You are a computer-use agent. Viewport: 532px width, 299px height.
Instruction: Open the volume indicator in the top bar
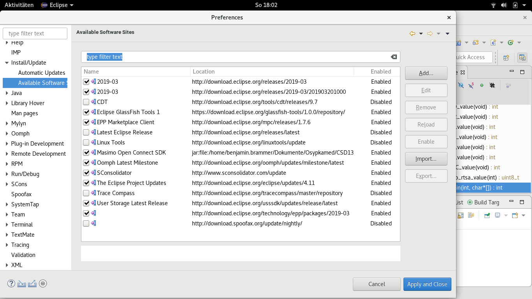(504, 5)
